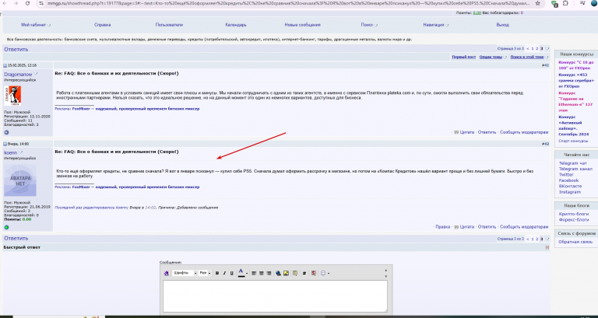Toggle bold formatting in the quick reply editor
Viewport: 598px width, 318px height.
[217, 273]
